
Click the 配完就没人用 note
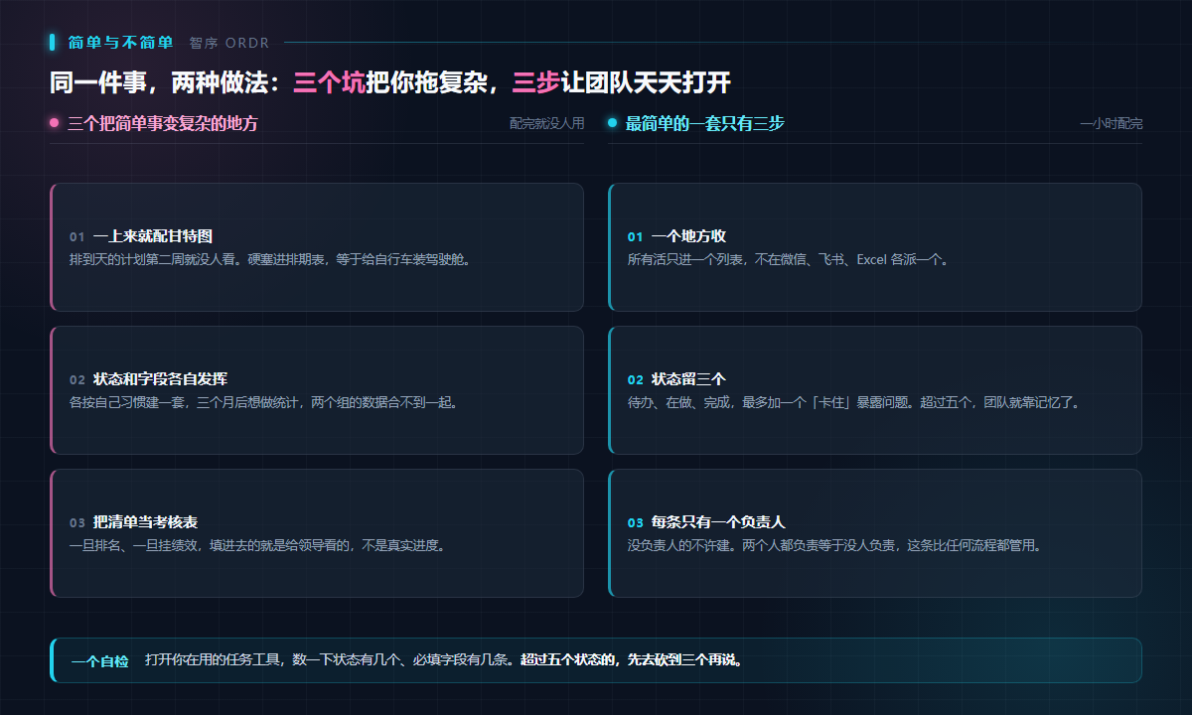(x=546, y=124)
